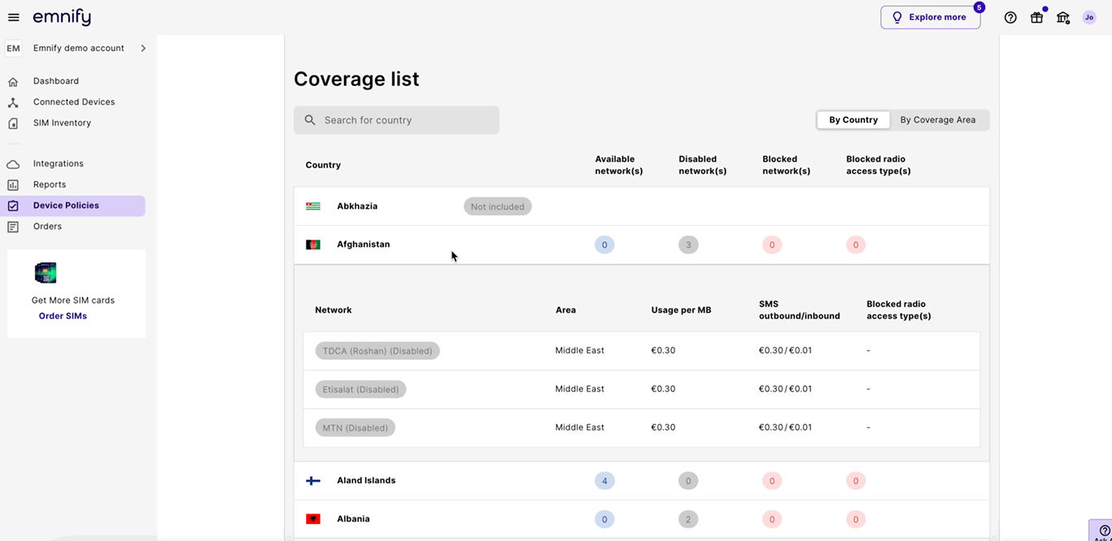Click the Reports chart icon

(x=13, y=185)
